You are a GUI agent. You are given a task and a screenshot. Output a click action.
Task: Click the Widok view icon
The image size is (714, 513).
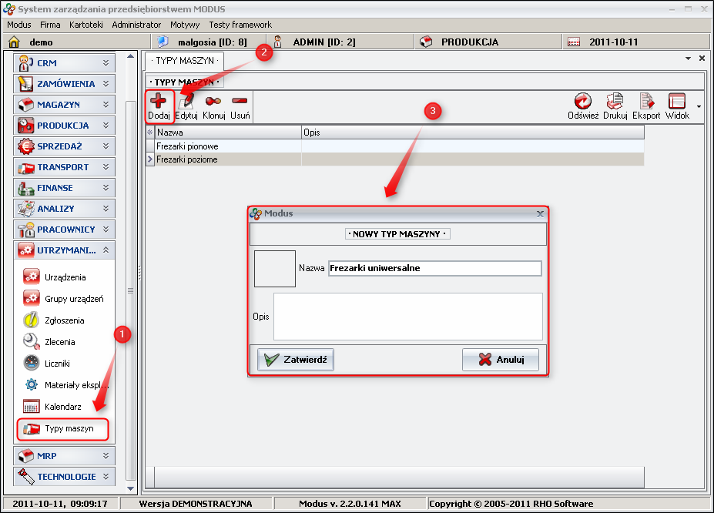pyautogui.click(x=677, y=101)
